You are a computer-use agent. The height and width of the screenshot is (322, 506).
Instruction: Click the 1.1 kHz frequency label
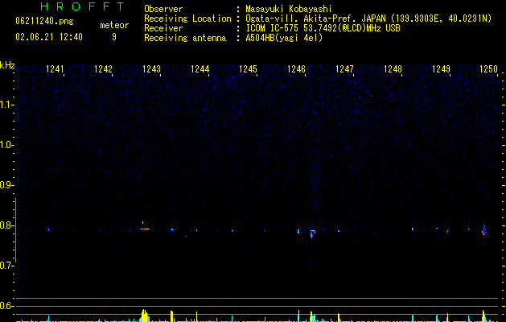click(x=6, y=105)
